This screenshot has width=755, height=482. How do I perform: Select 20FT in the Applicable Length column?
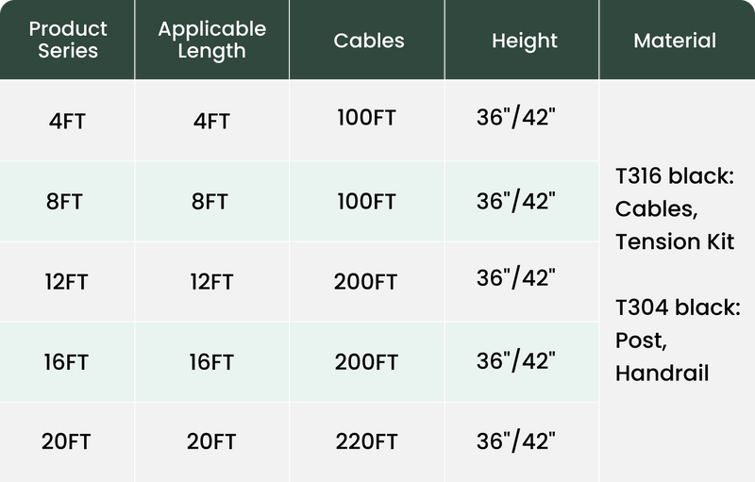pos(210,441)
